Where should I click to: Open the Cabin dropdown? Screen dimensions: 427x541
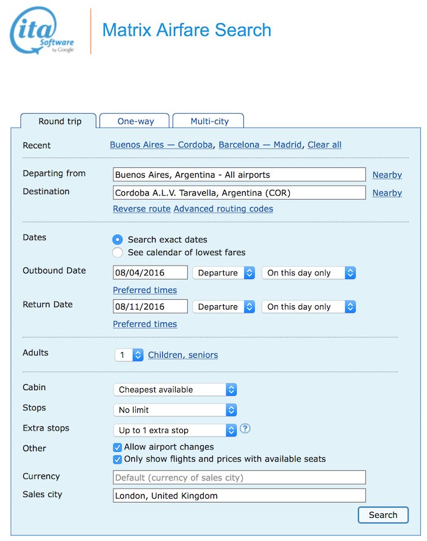point(174,390)
